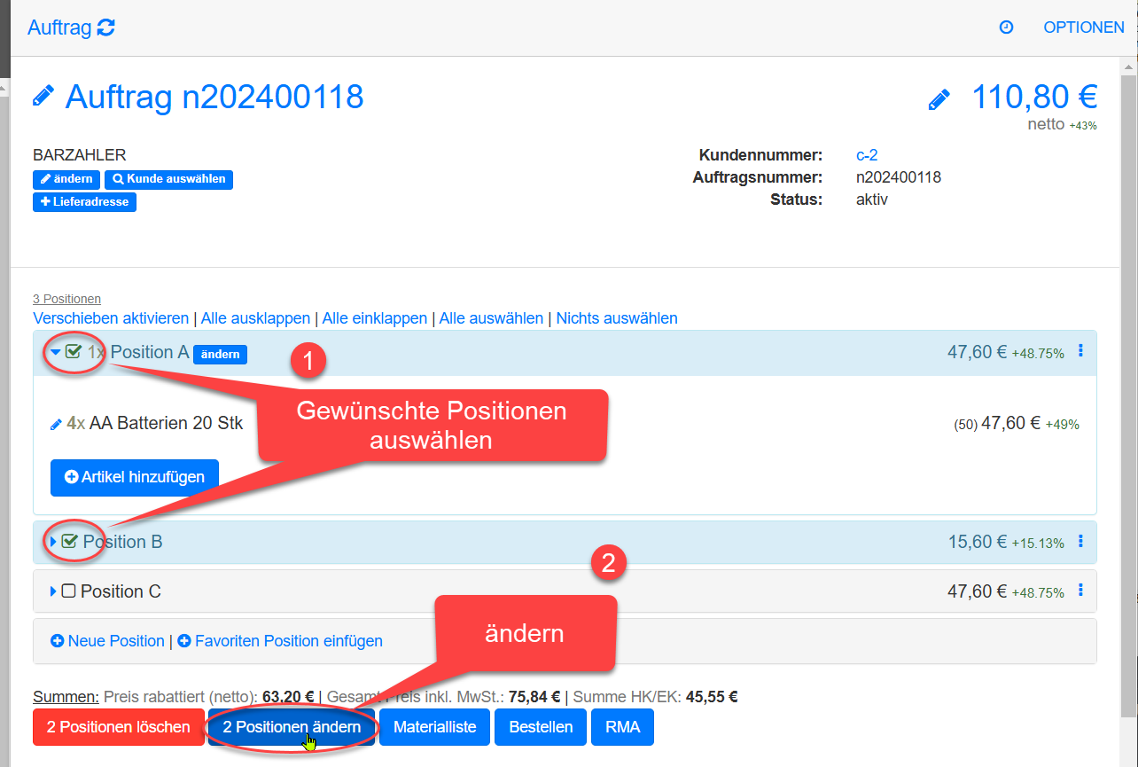Click the ändern button under BARZAHLER
The height and width of the screenshot is (767, 1138).
coord(66,179)
